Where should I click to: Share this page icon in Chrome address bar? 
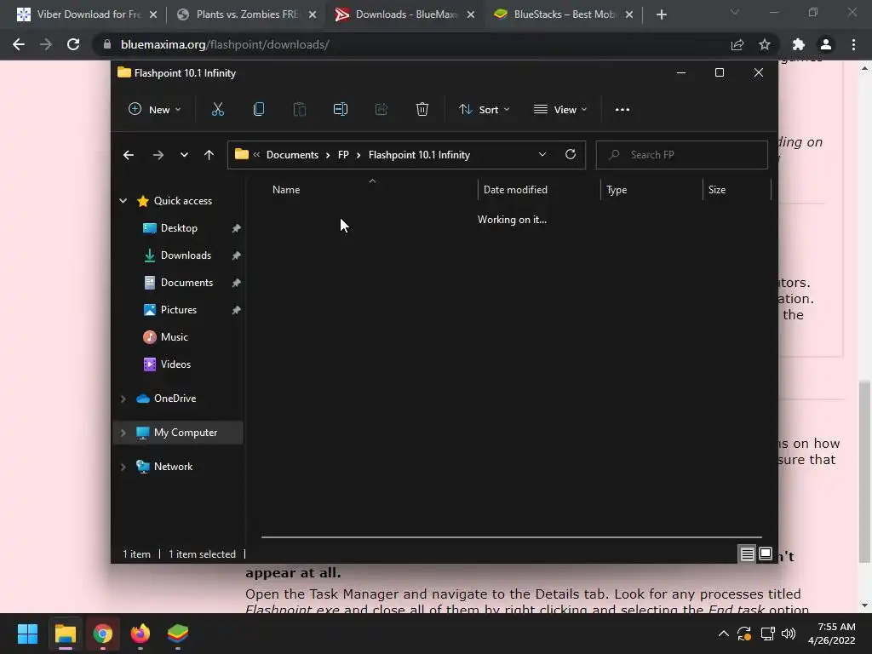(x=737, y=44)
